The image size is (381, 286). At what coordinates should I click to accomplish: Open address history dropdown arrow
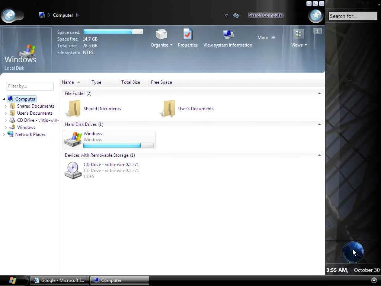tap(227, 16)
